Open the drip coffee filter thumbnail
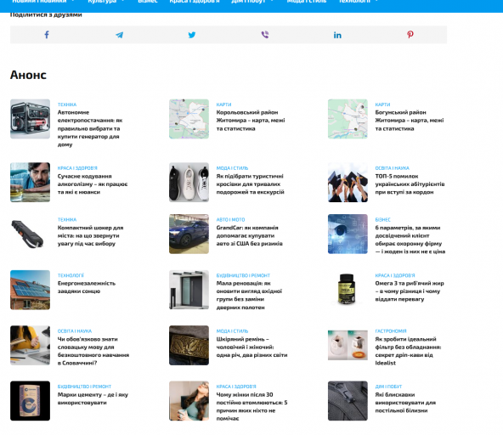 [348, 345]
